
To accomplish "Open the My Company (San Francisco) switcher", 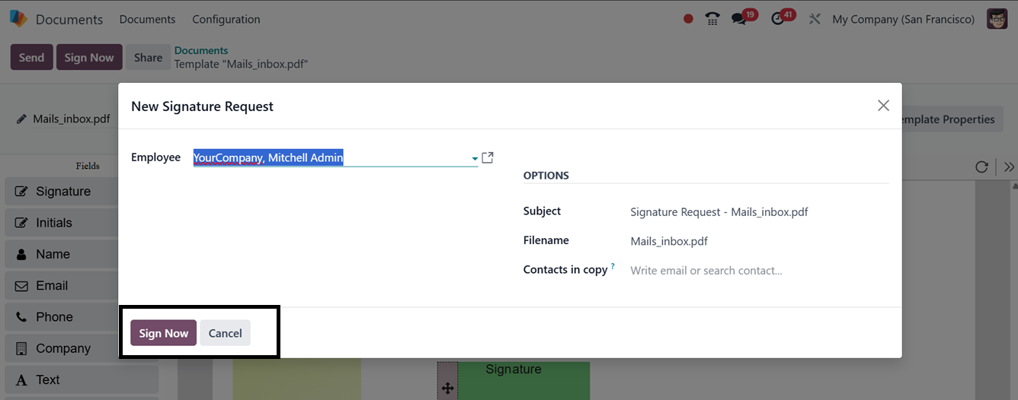I will click(903, 19).
